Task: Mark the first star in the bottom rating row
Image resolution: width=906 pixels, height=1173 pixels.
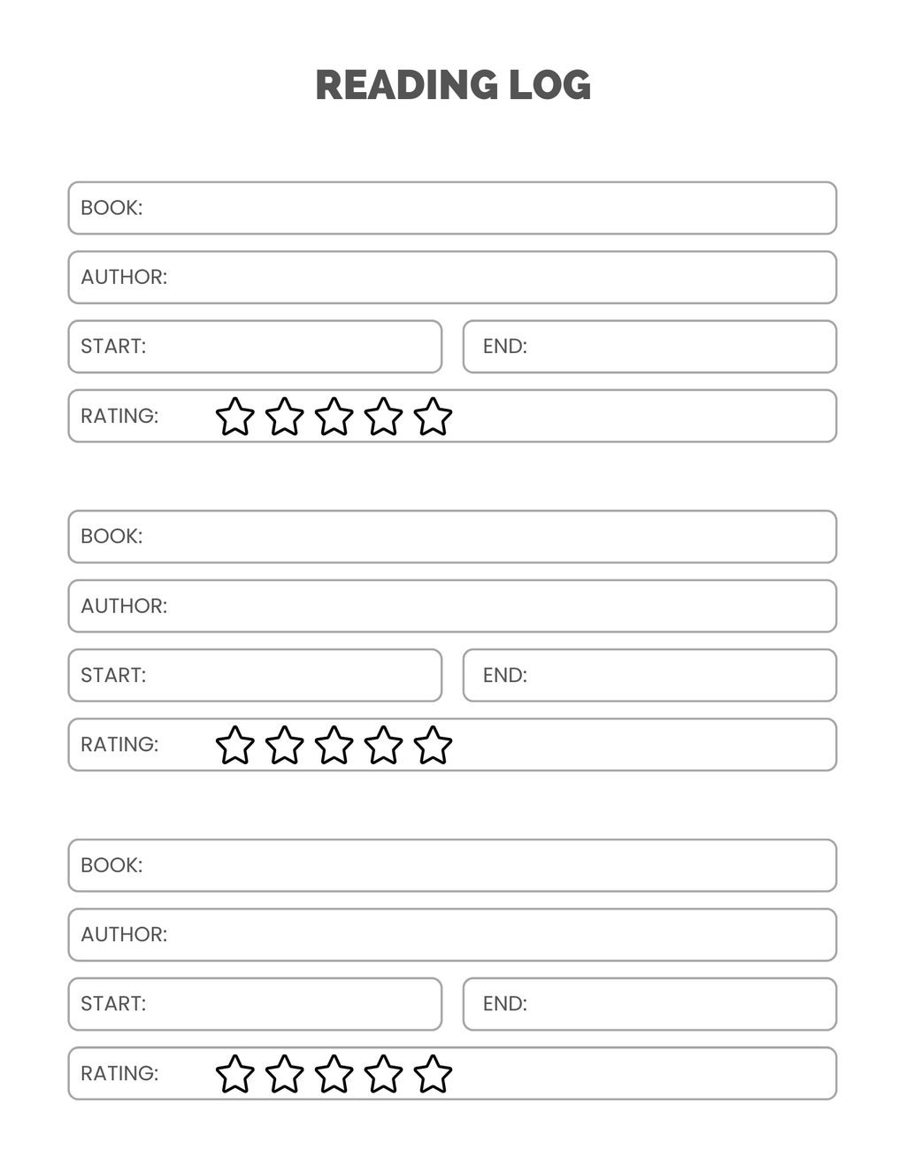Action: click(235, 1074)
